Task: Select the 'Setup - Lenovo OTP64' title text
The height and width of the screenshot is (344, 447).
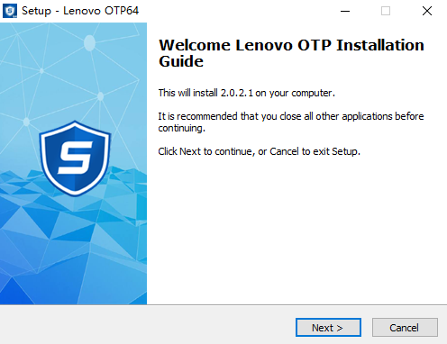Action: (80, 11)
